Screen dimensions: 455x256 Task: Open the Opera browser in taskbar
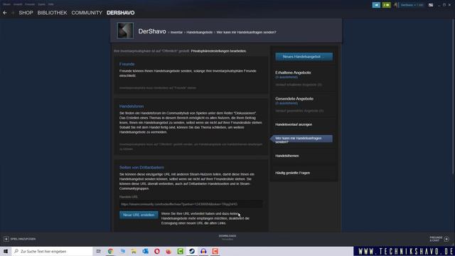pyautogui.click(x=157, y=251)
